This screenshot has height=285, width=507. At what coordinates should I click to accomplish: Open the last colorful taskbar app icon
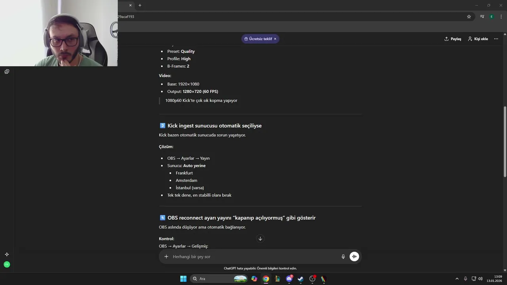coord(324,279)
